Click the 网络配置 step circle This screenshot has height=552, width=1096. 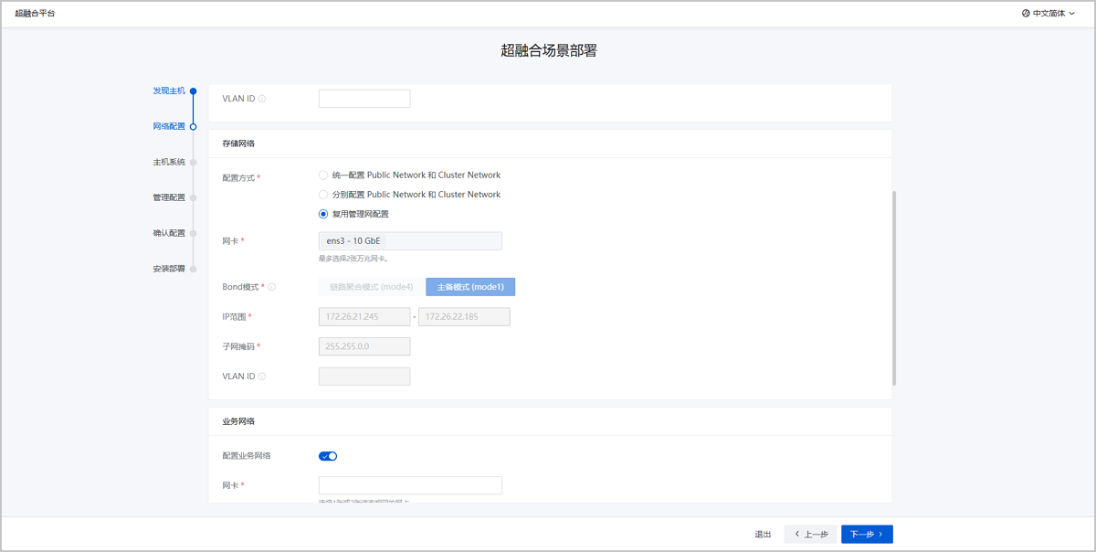click(194, 127)
